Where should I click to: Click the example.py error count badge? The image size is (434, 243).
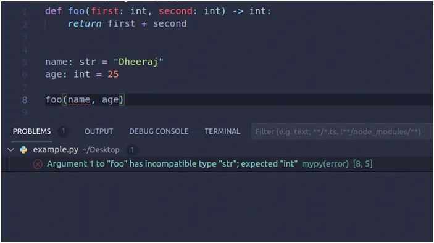(x=132, y=150)
